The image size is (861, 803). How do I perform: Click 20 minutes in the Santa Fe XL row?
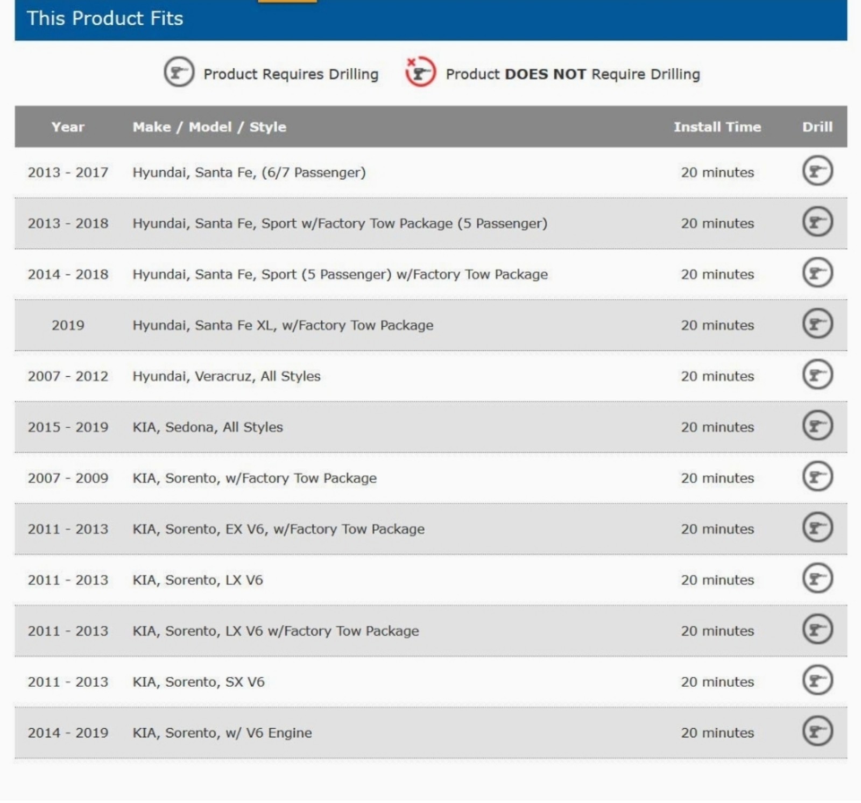[x=717, y=325]
